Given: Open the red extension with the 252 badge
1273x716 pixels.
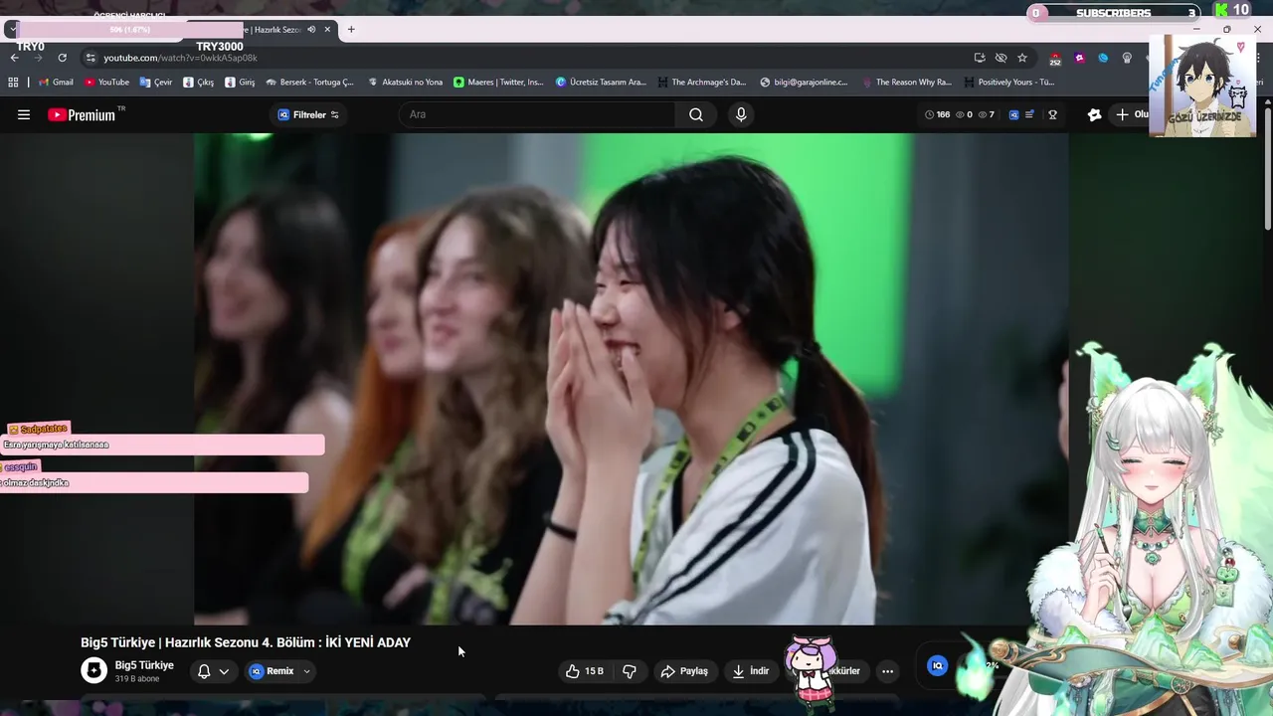Looking at the screenshot, I should tap(1055, 59).
